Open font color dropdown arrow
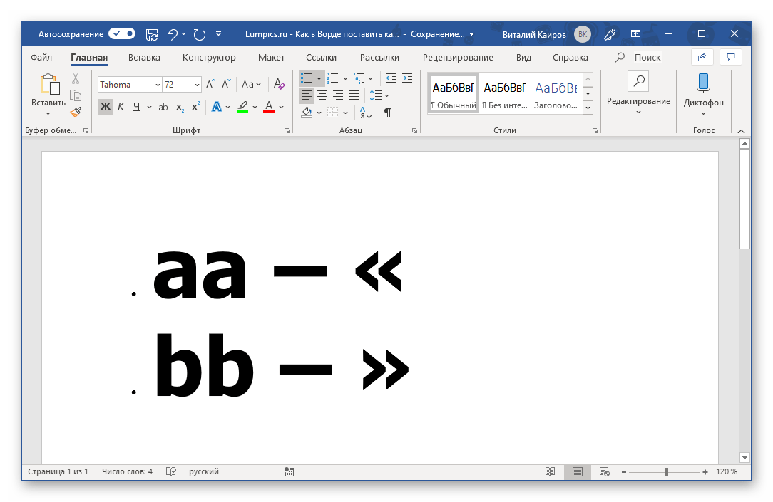The image size is (773, 502). pyautogui.click(x=282, y=107)
